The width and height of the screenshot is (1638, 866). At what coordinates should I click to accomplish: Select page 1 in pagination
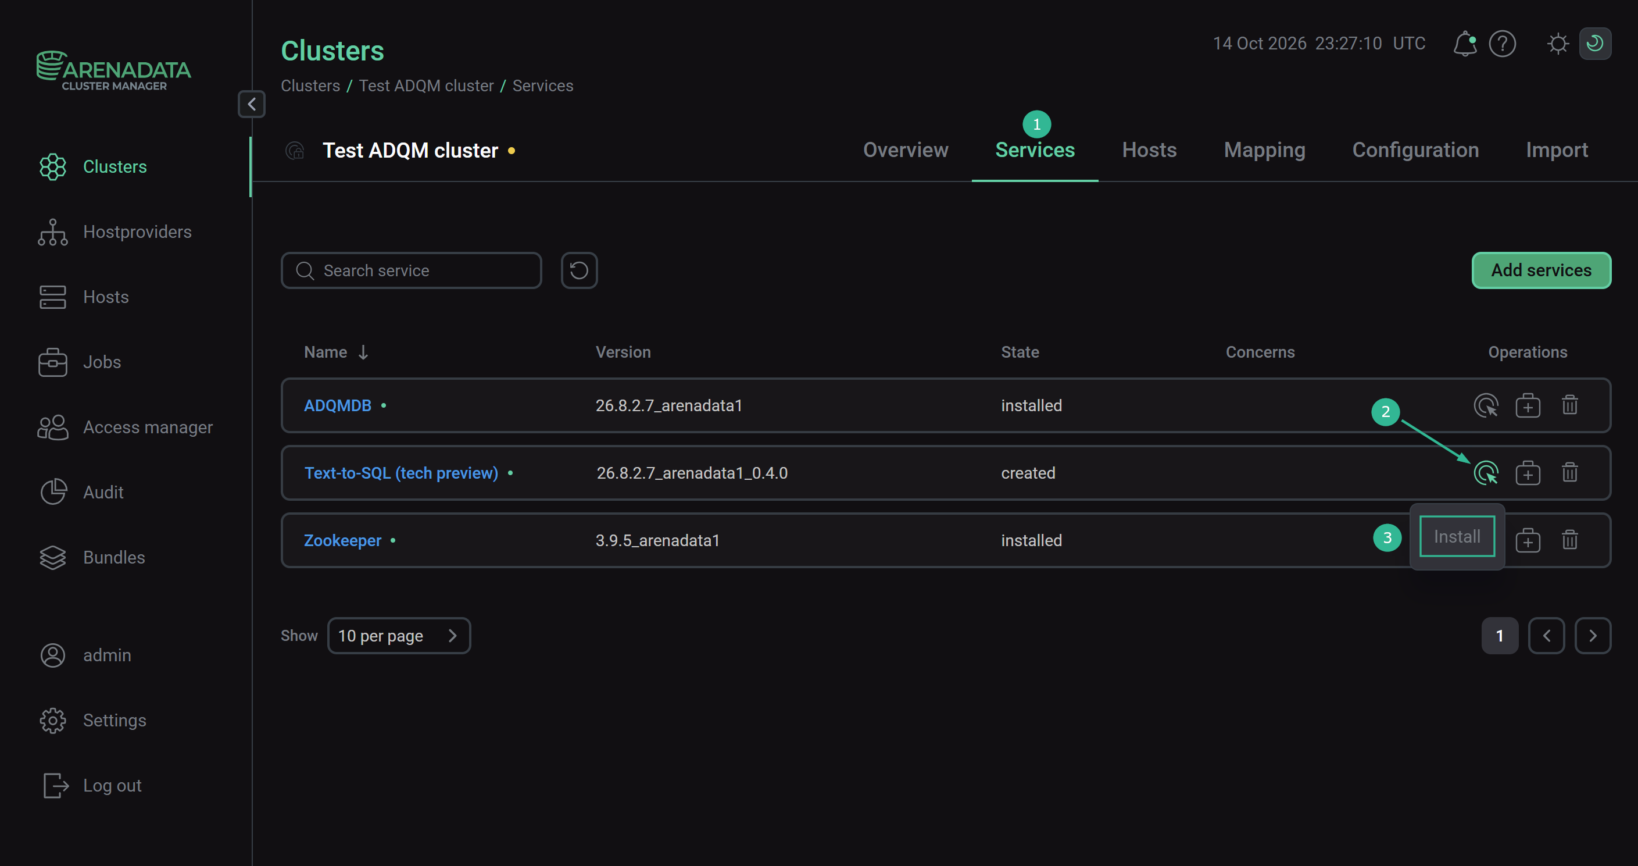(x=1500, y=636)
